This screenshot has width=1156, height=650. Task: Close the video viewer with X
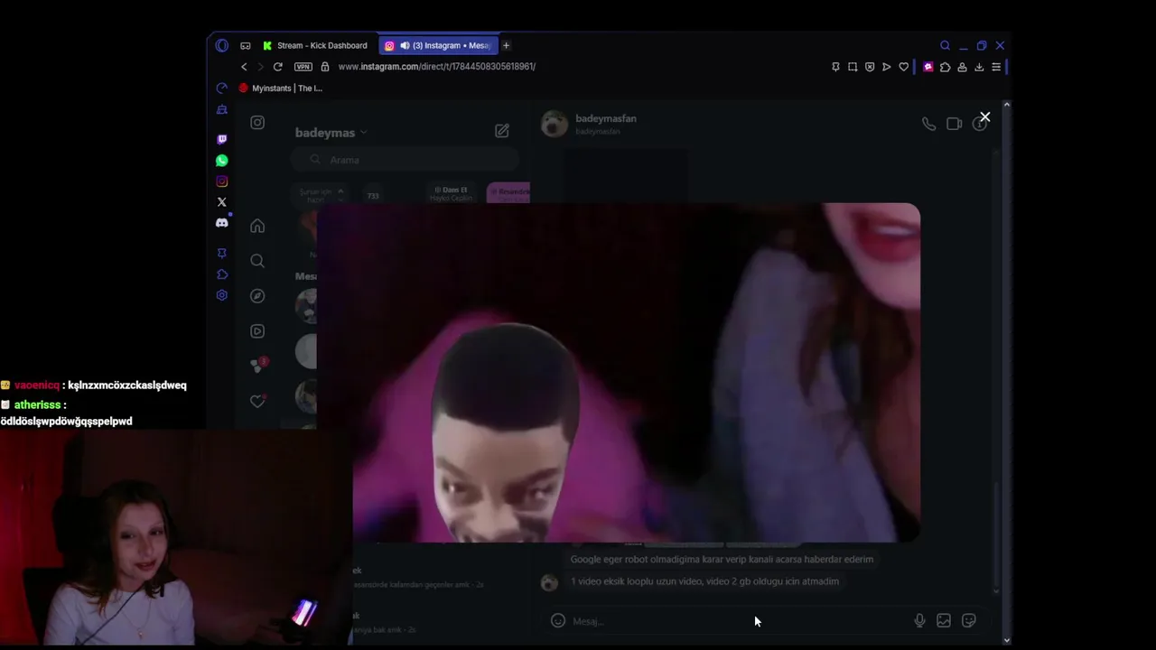(x=984, y=117)
